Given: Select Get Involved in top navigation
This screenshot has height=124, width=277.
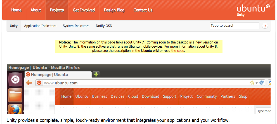Looking at the screenshot, I should (84, 10).
